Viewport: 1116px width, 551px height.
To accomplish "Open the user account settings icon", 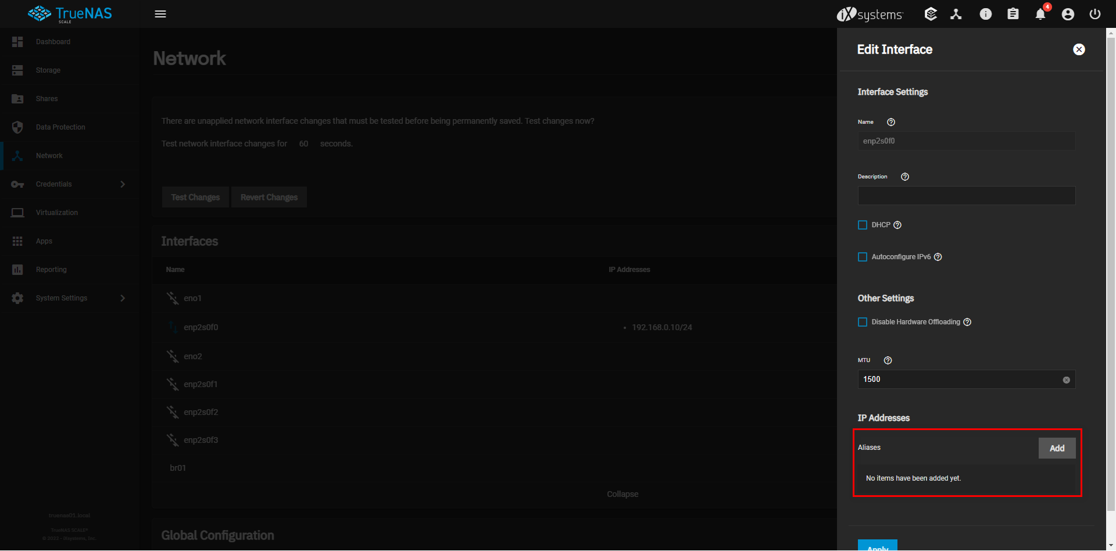I will coord(1068,14).
